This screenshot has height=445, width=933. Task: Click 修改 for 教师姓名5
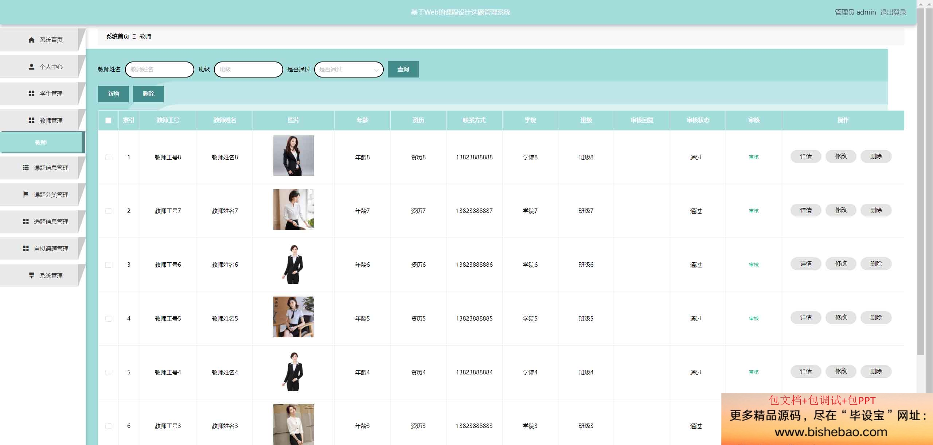(x=841, y=318)
